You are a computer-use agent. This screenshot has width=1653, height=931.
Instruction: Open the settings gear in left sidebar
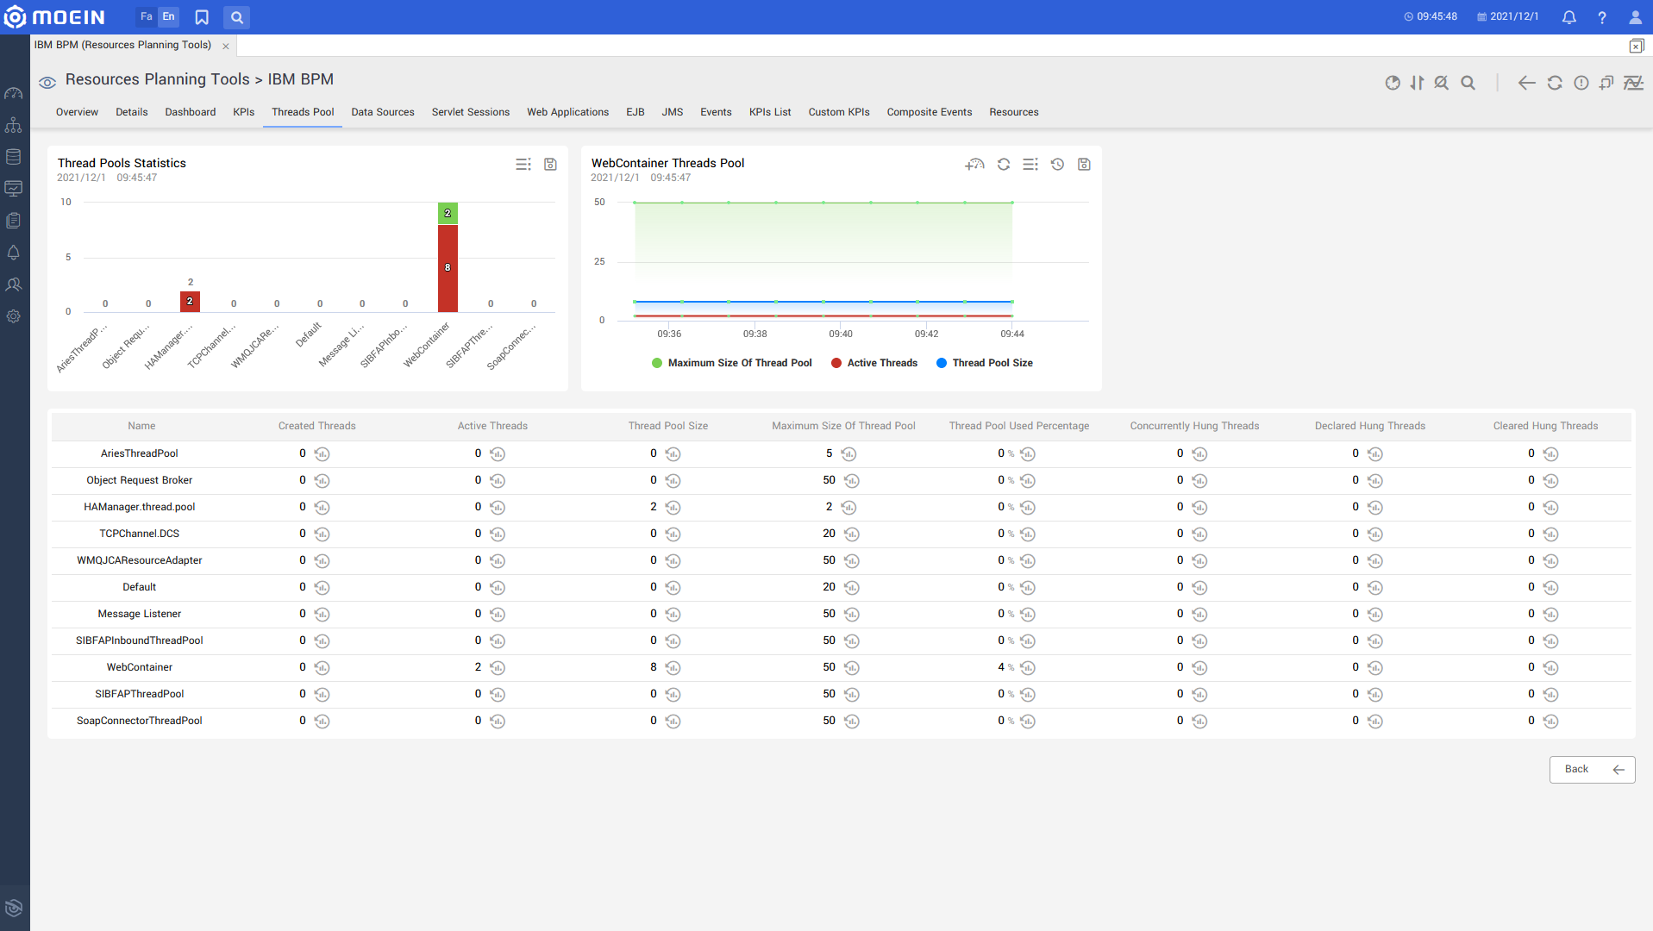pyautogui.click(x=14, y=316)
